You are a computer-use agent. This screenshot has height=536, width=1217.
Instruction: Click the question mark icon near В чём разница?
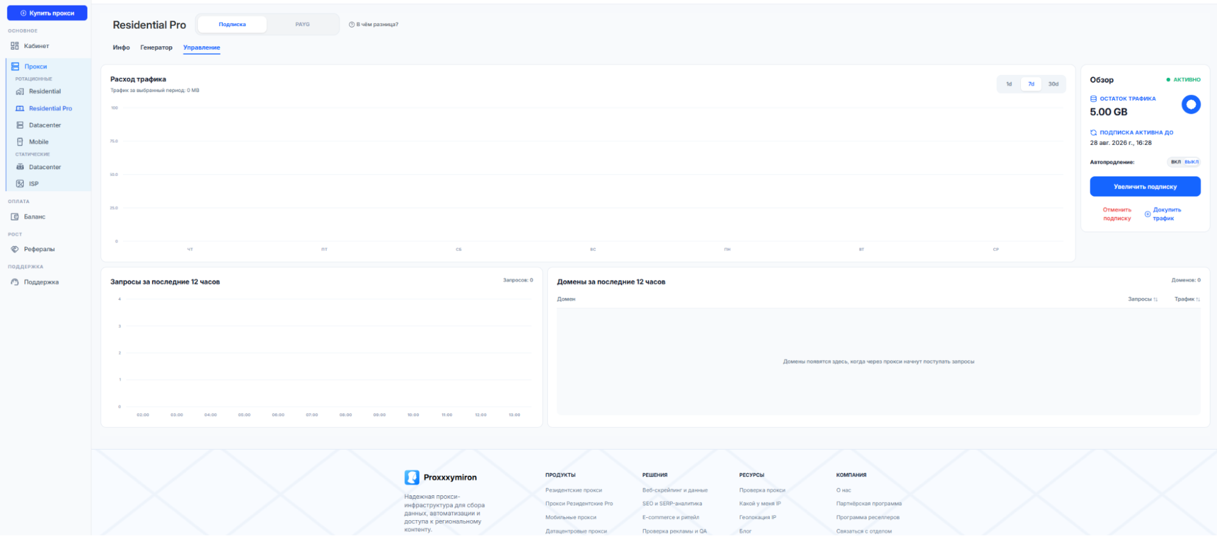[351, 24]
